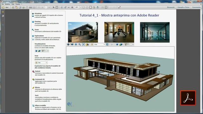
Task: Activate the Hand tool
Action: coord(57,7)
